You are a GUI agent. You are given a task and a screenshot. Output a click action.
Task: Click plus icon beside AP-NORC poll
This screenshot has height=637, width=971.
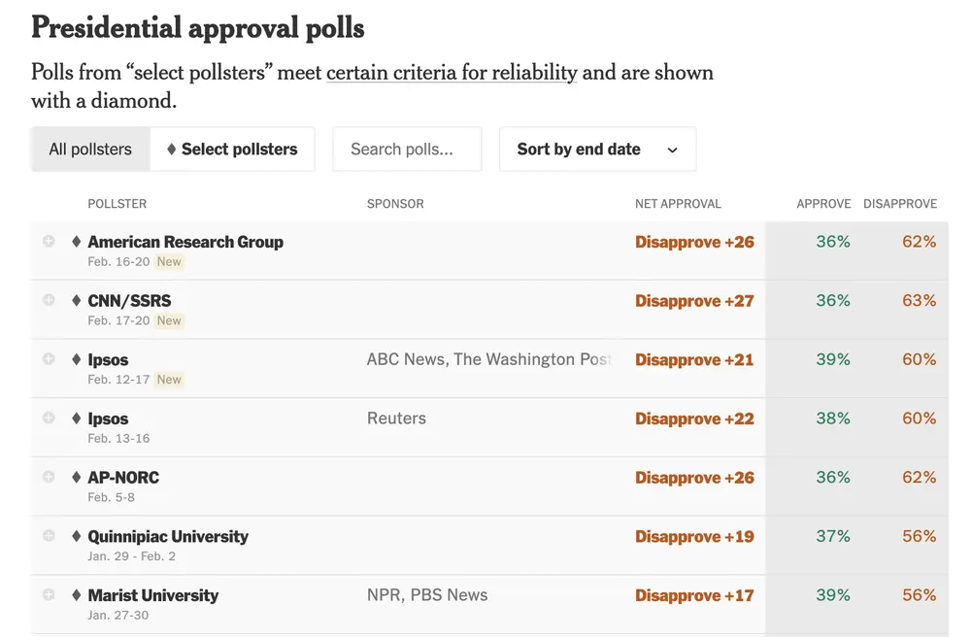[x=49, y=477]
